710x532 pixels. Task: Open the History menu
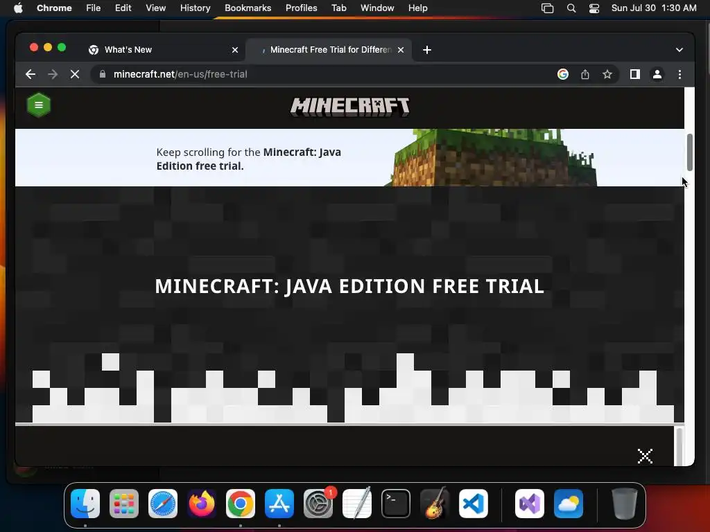[x=195, y=8]
